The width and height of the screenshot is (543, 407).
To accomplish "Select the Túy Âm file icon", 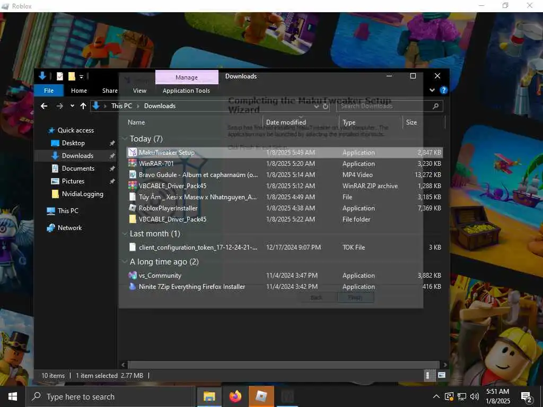I will (132, 197).
